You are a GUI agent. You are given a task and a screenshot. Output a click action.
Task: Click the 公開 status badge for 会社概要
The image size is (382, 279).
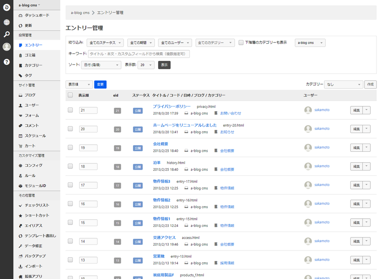pos(138,148)
